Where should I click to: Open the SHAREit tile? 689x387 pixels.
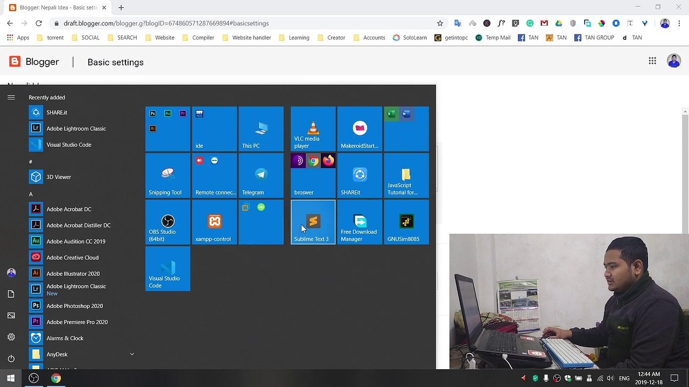click(x=360, y=176)
